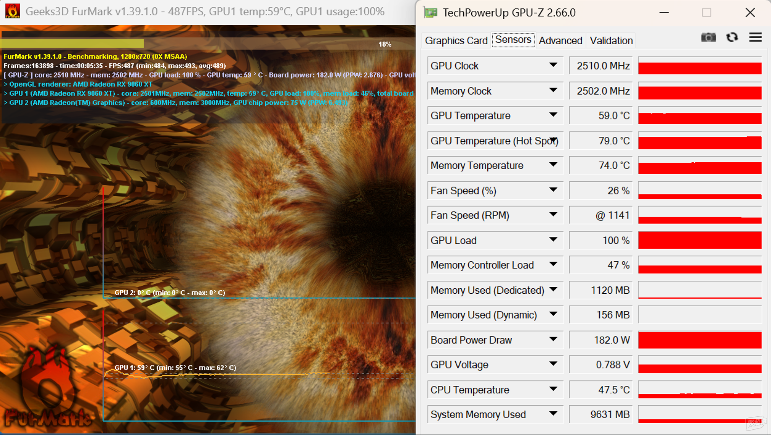This screenshot has width=771, height=435.
Task: Click the FurMark app icon in title bar
Action: point(13,11)
